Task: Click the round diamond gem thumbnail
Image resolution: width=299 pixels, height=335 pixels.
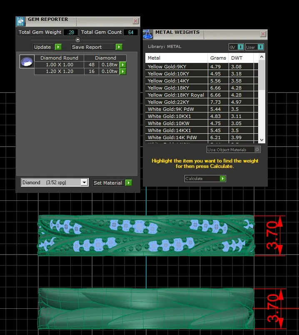Action: coord(27,62)
